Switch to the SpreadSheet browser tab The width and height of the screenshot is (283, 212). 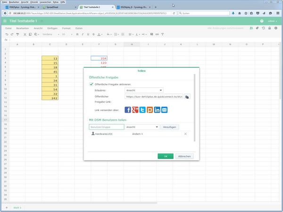coord(59,7)
